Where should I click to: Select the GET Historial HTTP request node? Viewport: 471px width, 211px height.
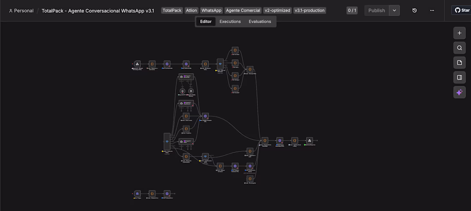click(186, 64)
